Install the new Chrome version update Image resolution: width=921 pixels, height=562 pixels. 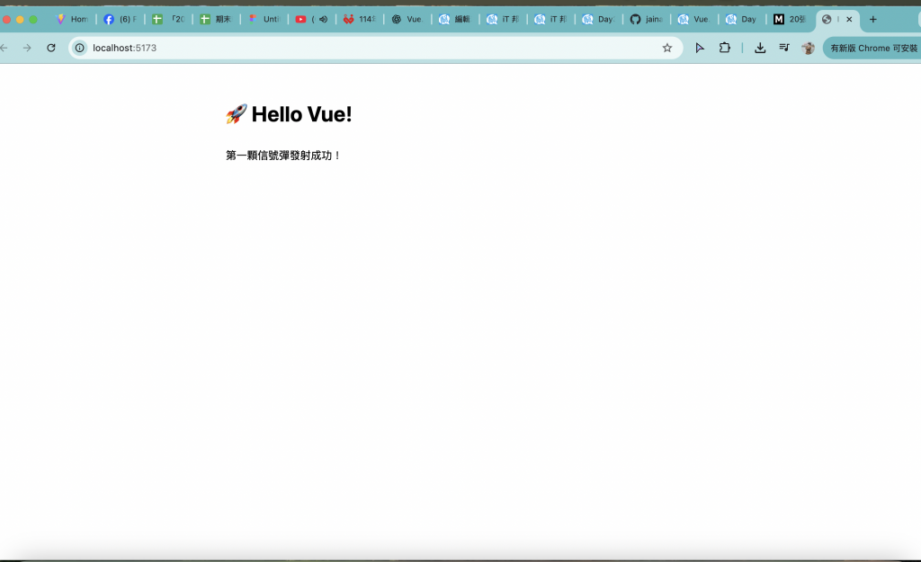coord(873,49)
